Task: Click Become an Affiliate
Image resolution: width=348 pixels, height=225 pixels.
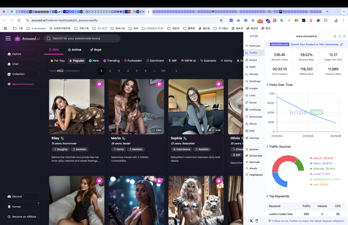Action: (22, 217)
